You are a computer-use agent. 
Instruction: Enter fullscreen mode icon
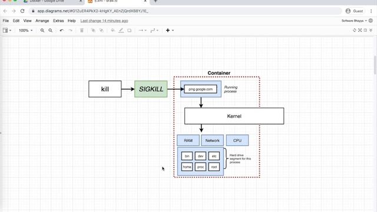click(x=360, y=30)
